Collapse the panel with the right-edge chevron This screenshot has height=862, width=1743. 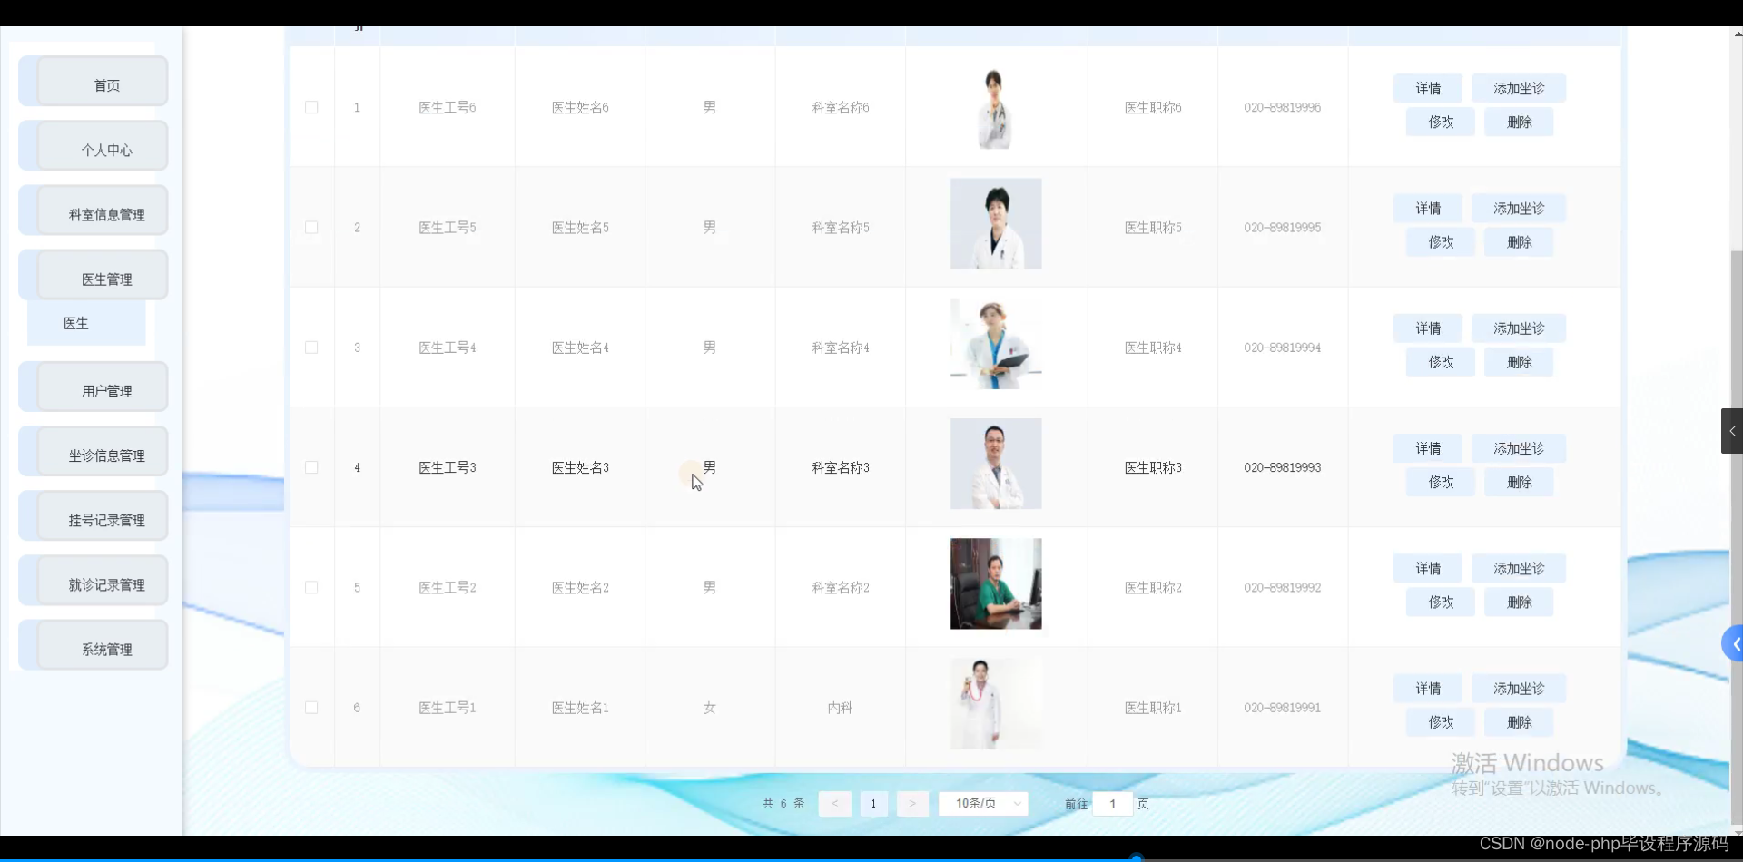(1732, 431)
